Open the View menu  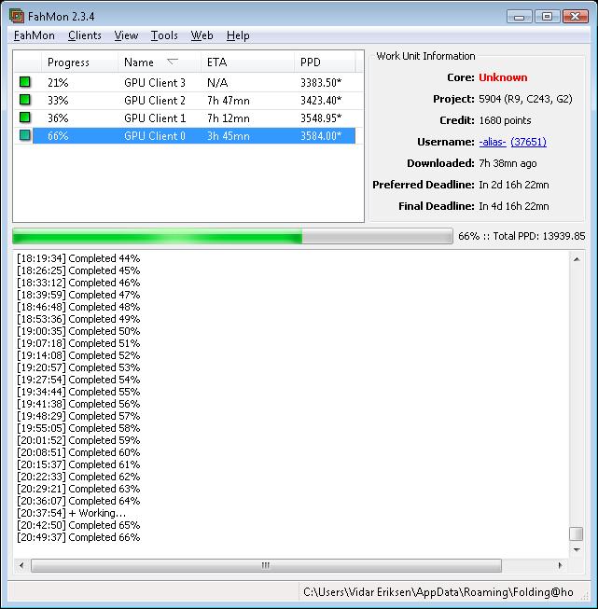[x=126, y=35]
